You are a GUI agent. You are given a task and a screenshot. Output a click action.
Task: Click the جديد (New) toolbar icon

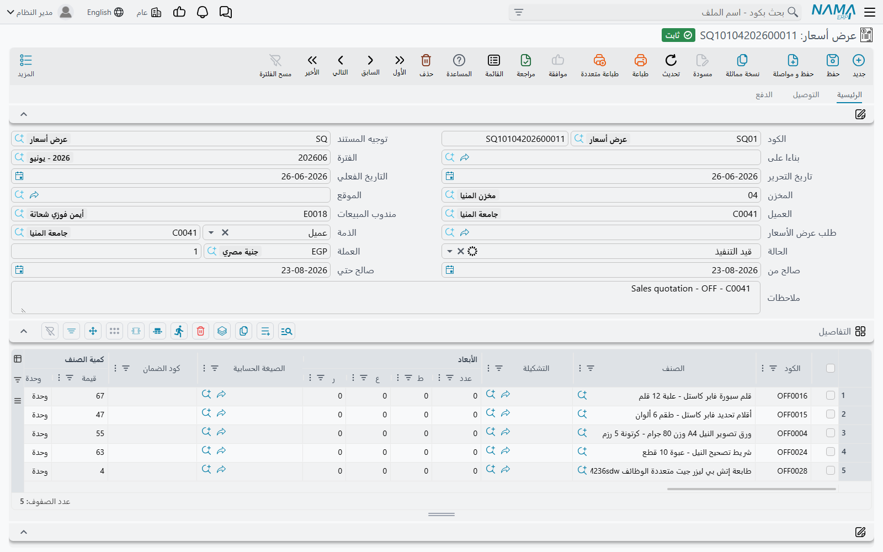(x=859, y=60)
